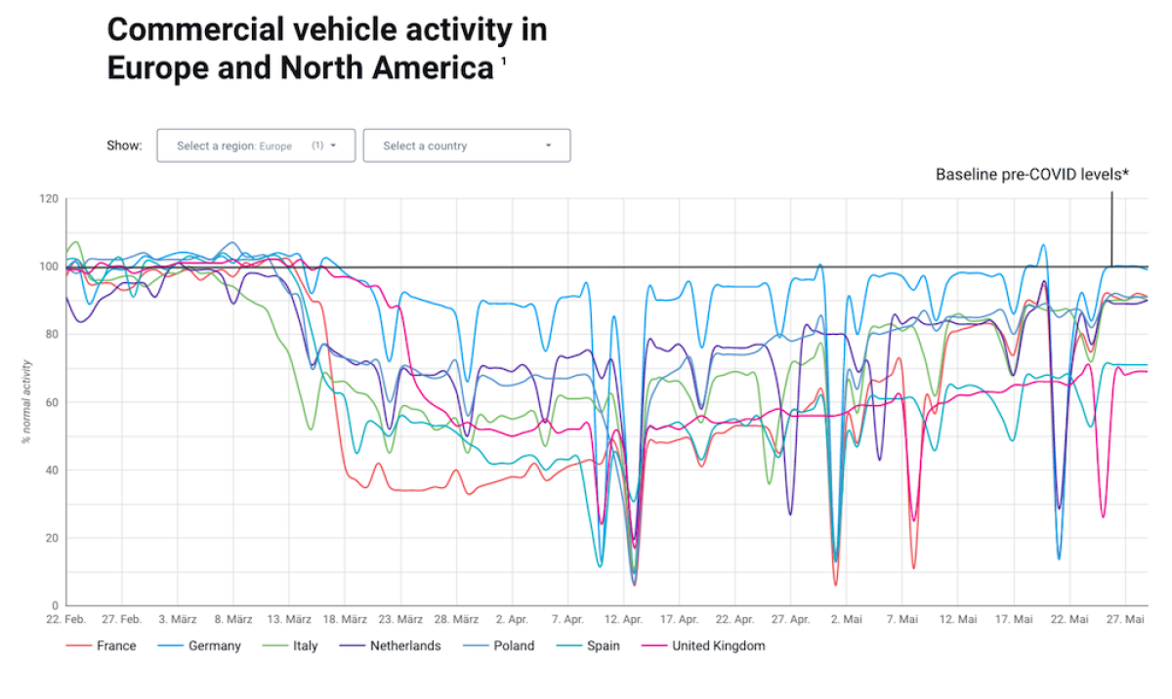Click the green line marker beside Italy
Screen dimensions: 1172x699
pyautogui.click(x=274, y=646)
